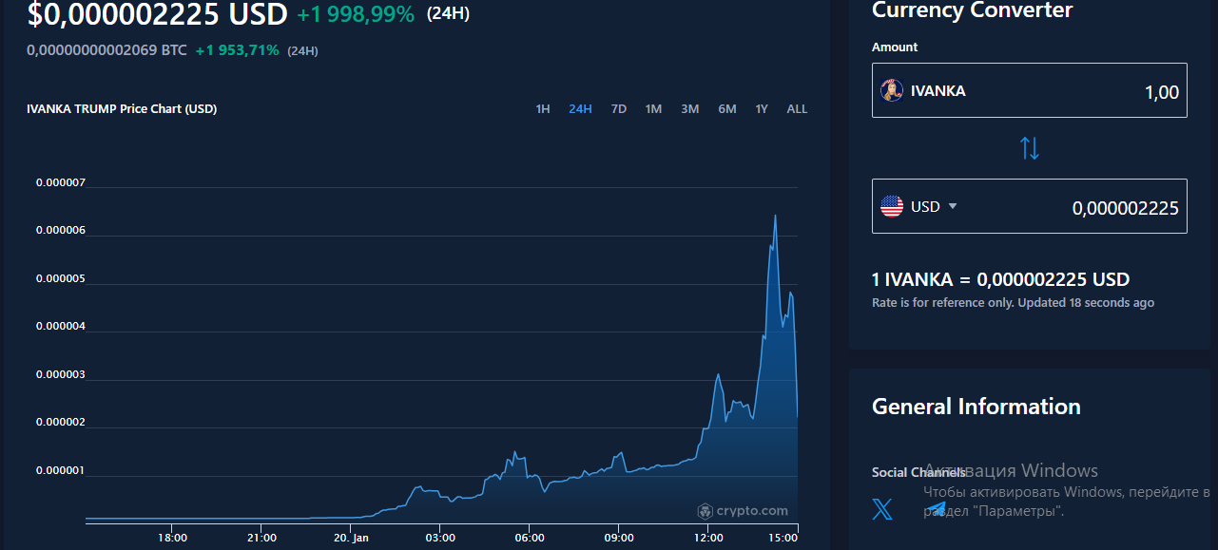Open the X (Twitter) social channel icon
This screenshot has width=1218, height=550.
coord(882,509)
